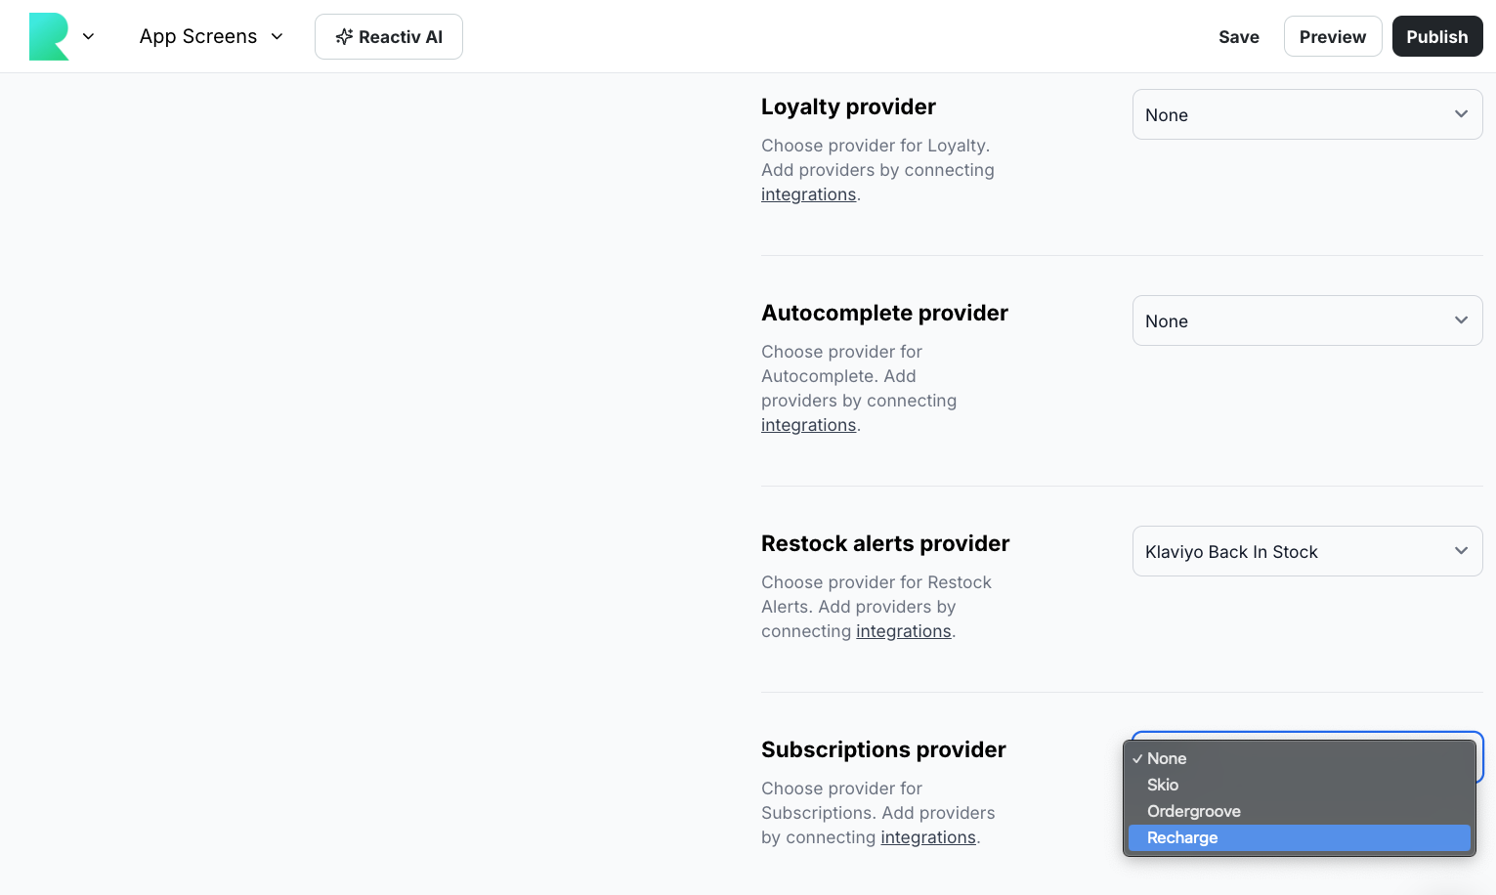
Task: Click the integrations link under Restock alerts
Action: click(x=903, y=631)
